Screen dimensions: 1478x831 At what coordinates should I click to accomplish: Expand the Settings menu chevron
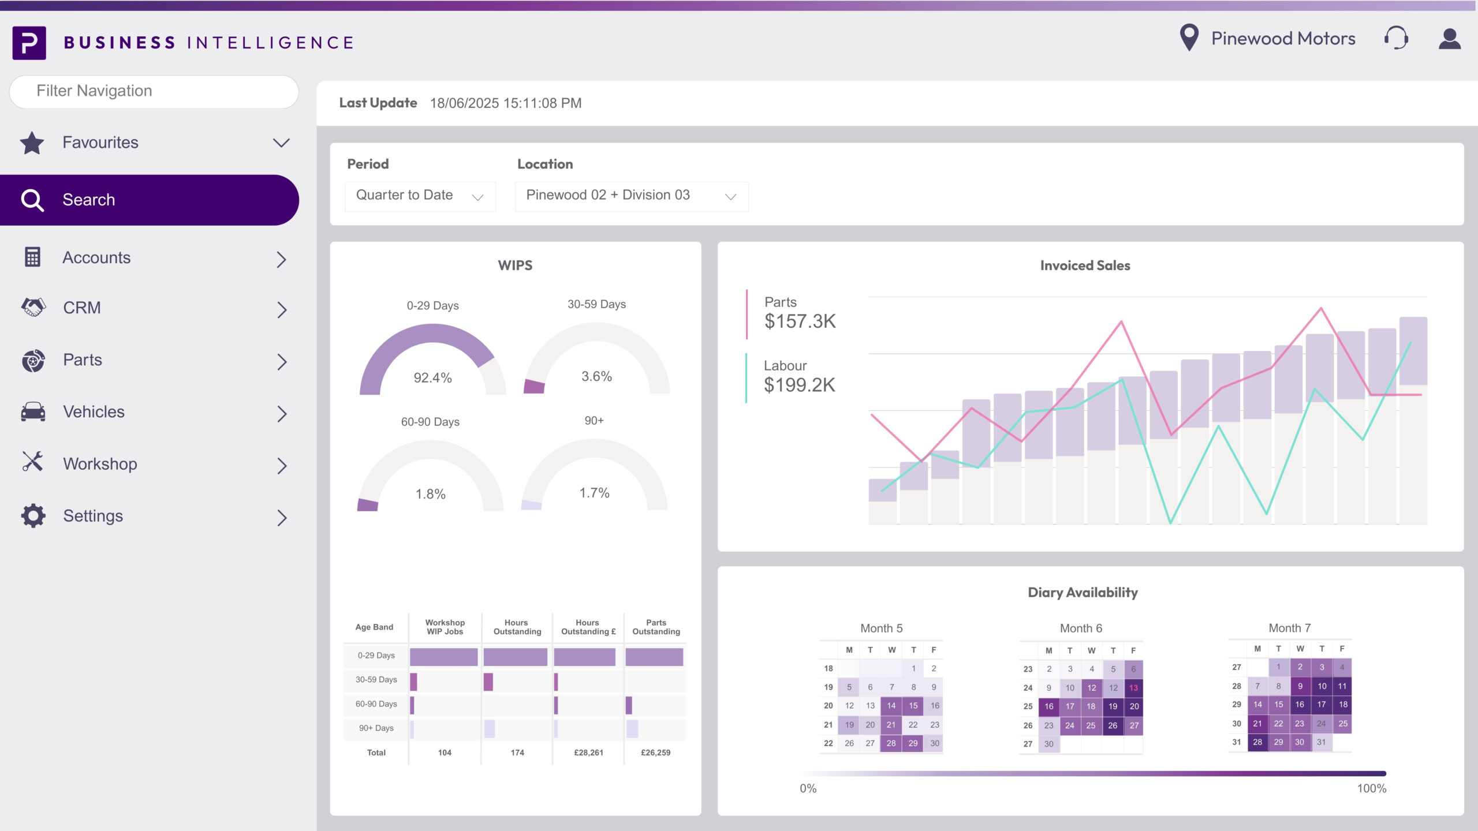(281, 518)
